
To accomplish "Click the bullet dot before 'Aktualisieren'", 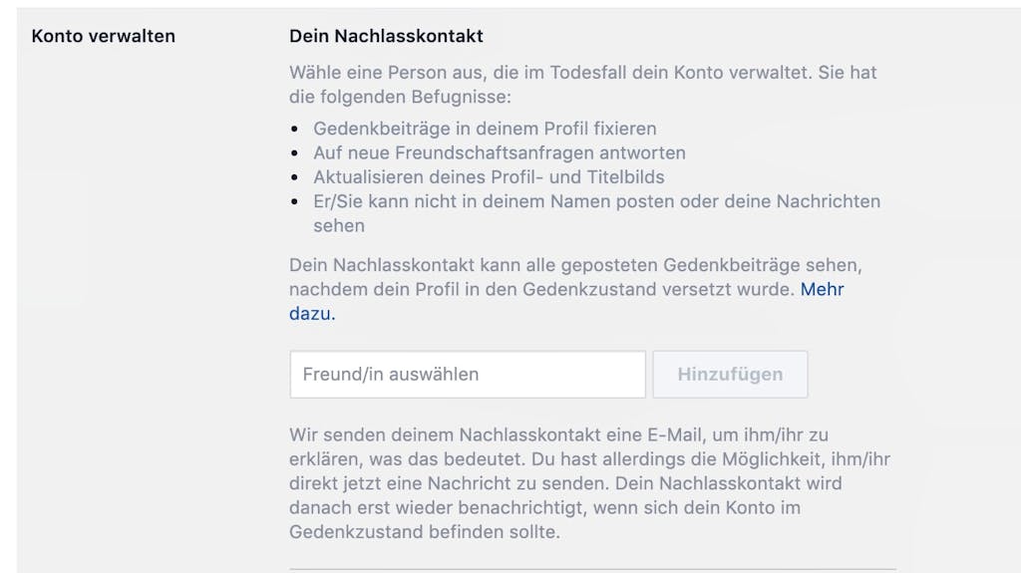I will (295, 177).
